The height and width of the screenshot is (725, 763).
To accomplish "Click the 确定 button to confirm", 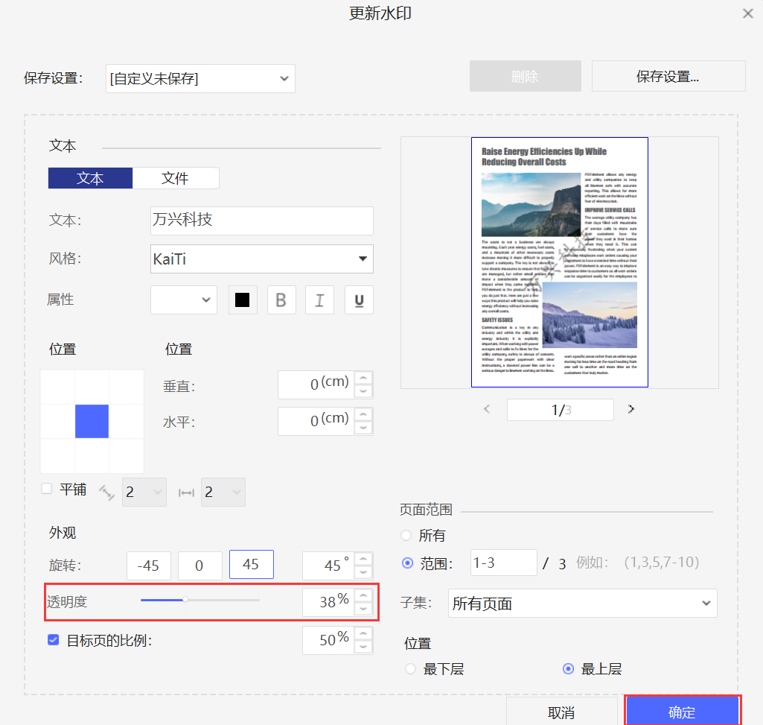I will 682,712.
